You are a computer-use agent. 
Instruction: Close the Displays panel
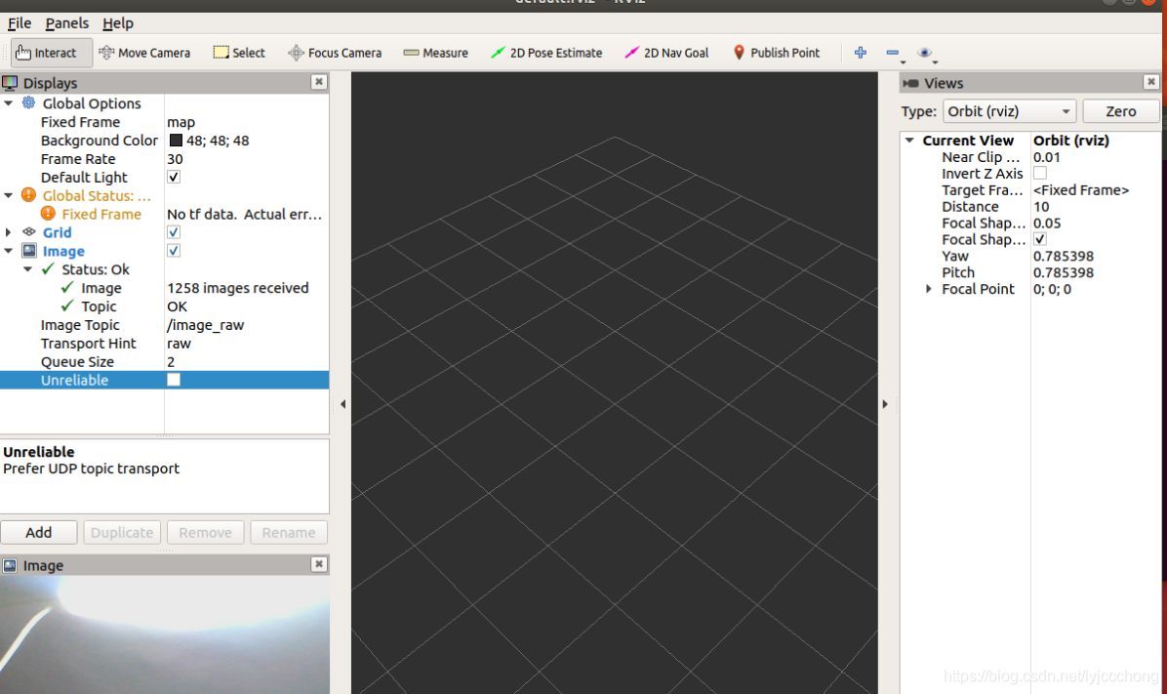(x=318, y=82)
